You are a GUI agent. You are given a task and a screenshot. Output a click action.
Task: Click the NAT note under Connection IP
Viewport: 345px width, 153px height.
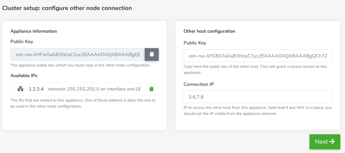tap(258, 111)
